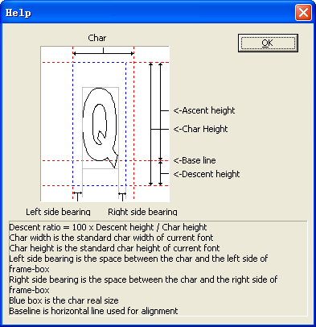The height and width of the screenshot is (327, 316).
Task: Click the Descent height label
Action: pyautogui.click(x=207, y=174)
